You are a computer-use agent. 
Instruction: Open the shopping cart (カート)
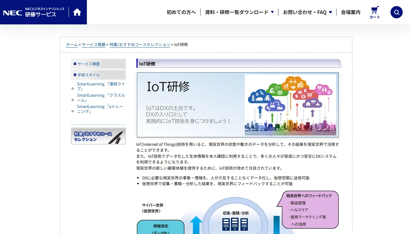click(x=375, y=12)
